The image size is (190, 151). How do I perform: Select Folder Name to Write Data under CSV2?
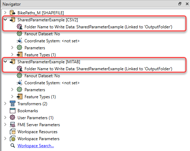pyautogui.click(x=98, y=27)
